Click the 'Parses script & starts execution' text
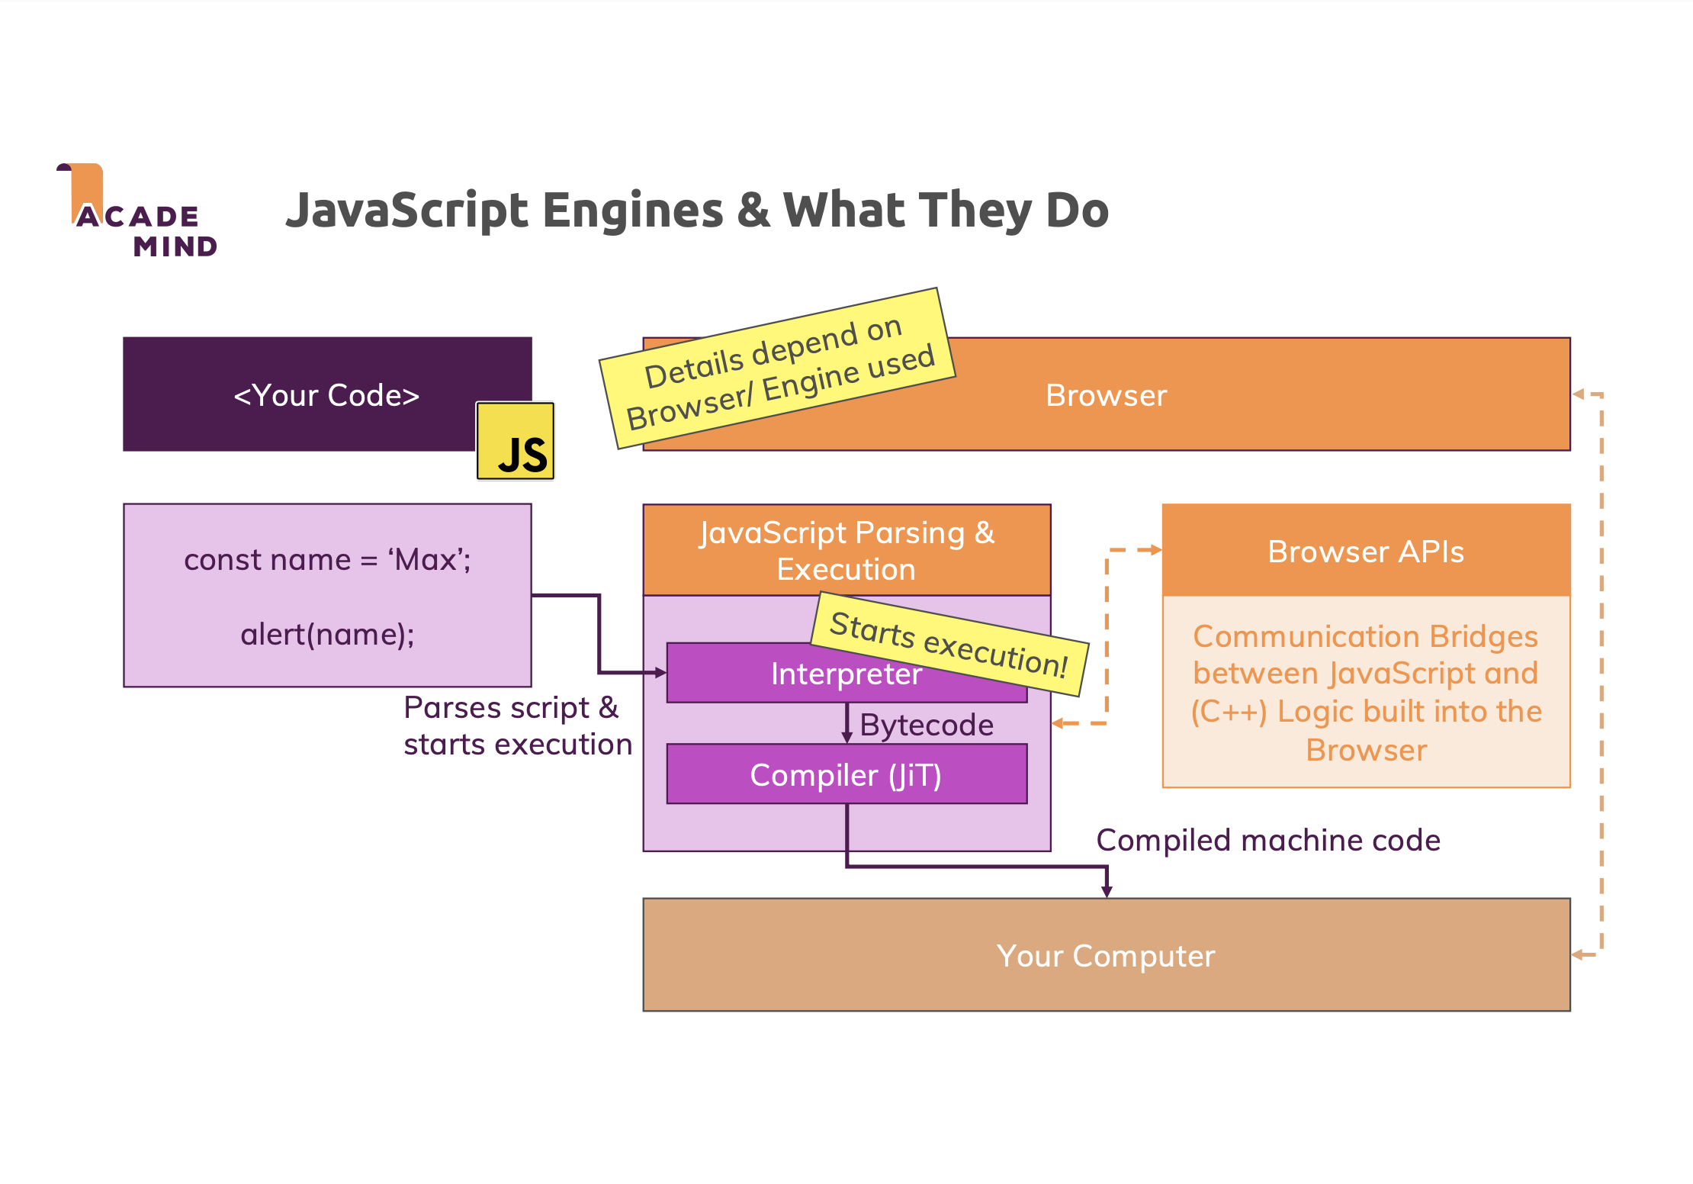 (517, 726)
